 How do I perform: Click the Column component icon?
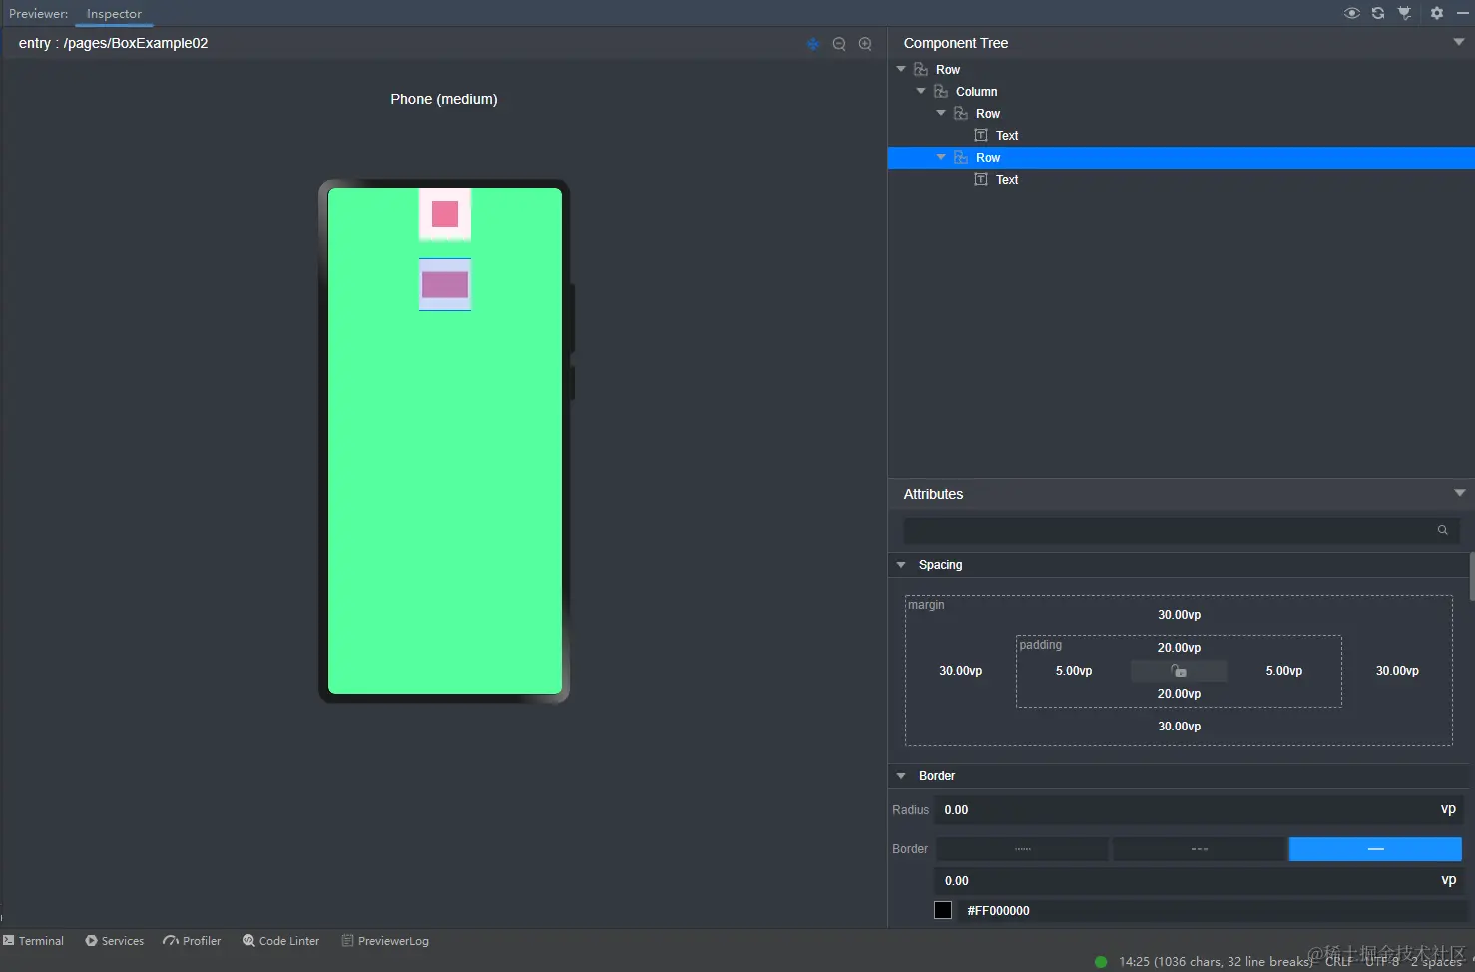point(941,92)
